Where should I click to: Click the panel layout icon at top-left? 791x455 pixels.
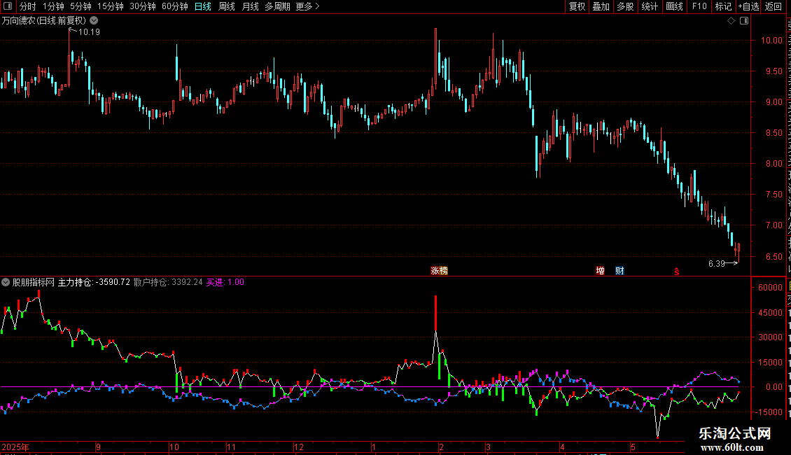pyautogui.click(x=8, y=6)
